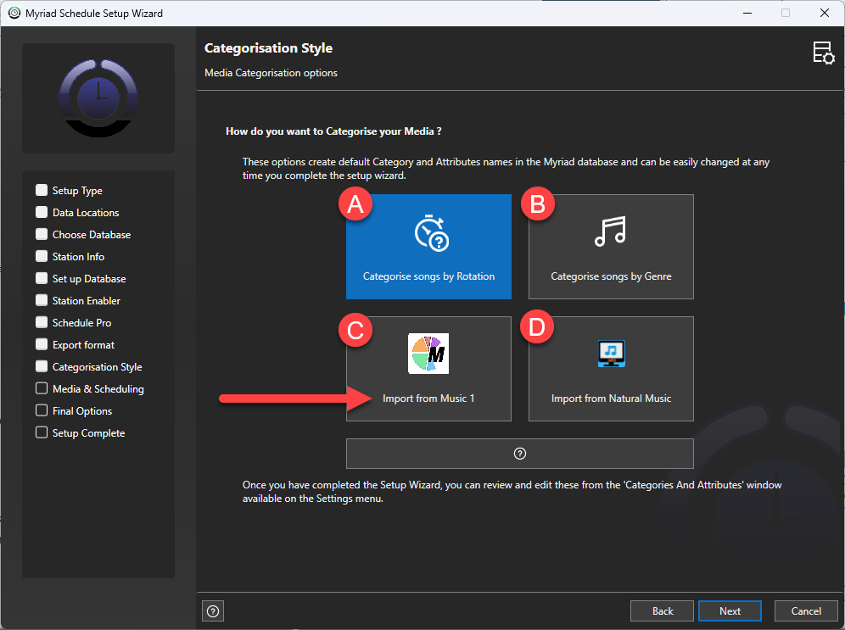Toggle Data Locations step checkbox
This screenshot has height=630, width=845.
(42, 212)
